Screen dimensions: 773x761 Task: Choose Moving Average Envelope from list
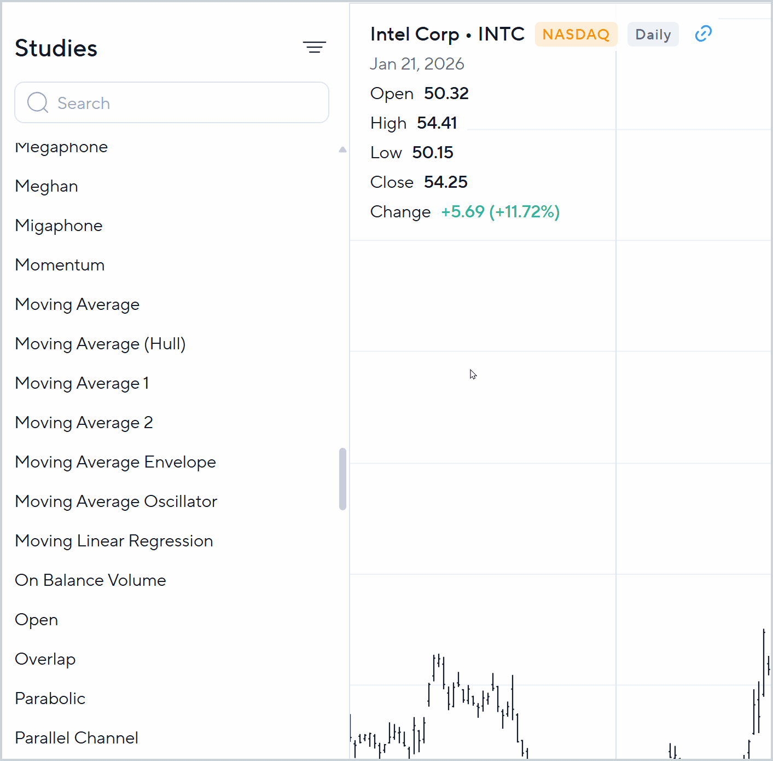[115, 462]
